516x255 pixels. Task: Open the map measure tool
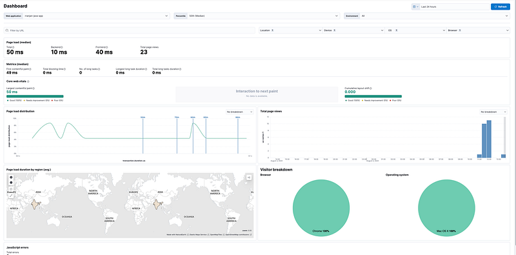[x=11, y=196]
